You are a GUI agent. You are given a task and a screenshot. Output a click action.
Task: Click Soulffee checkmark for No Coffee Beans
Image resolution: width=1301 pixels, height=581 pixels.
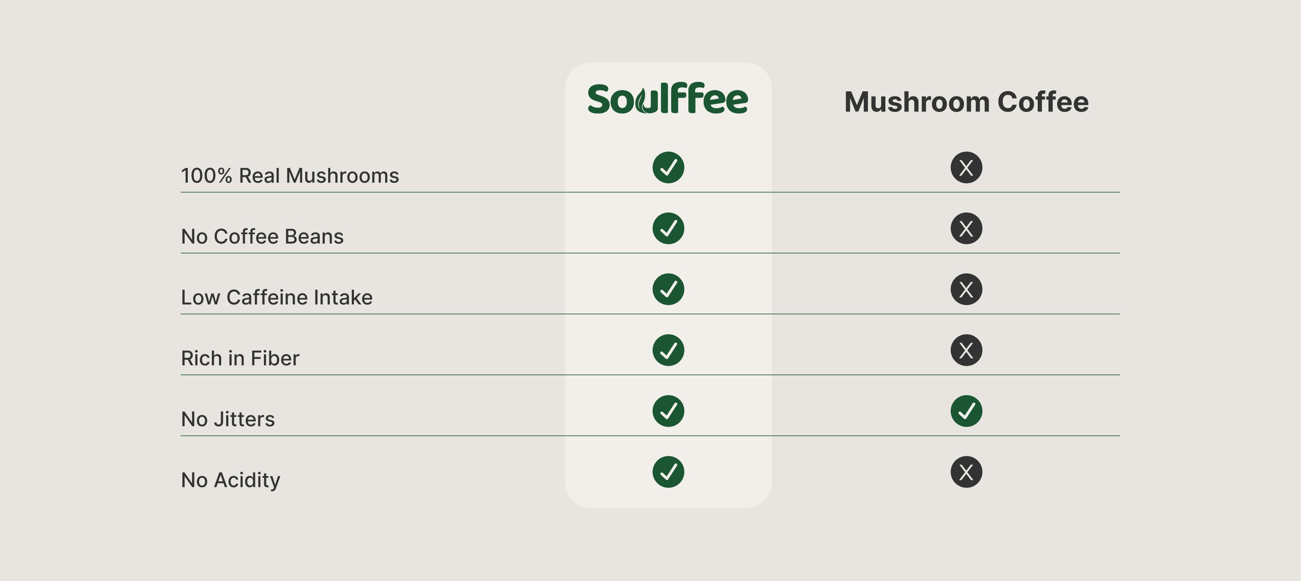click(668, 228)
